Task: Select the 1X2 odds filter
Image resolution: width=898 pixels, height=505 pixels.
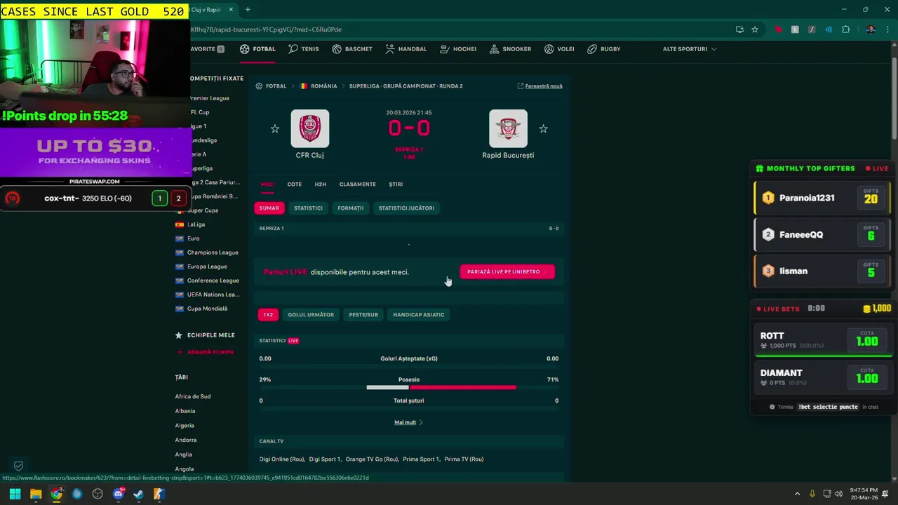Action: tap(268, 315)
